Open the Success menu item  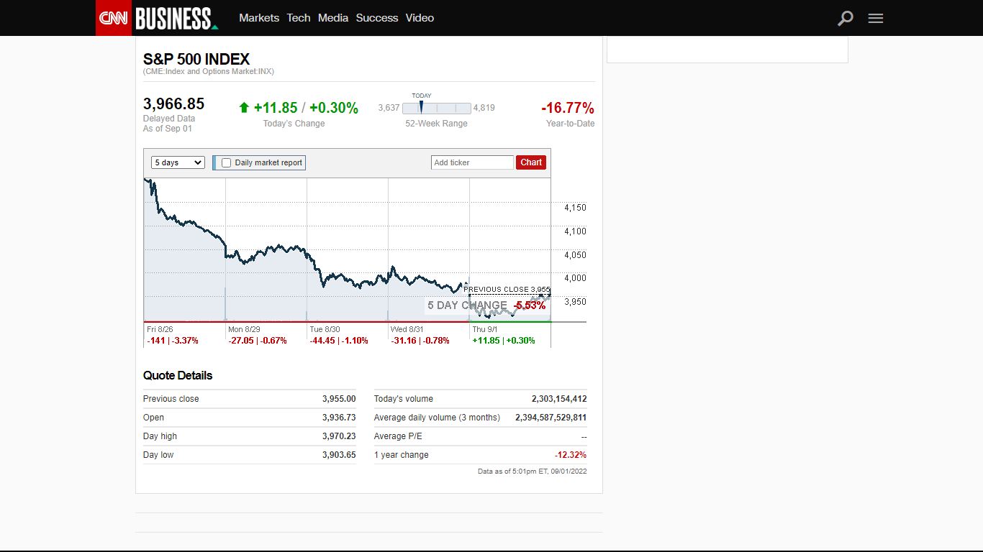[x=377, y=18]
